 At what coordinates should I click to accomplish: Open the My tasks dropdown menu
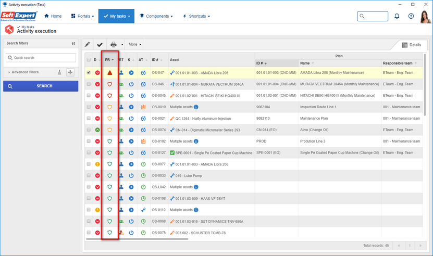(117, 16)
